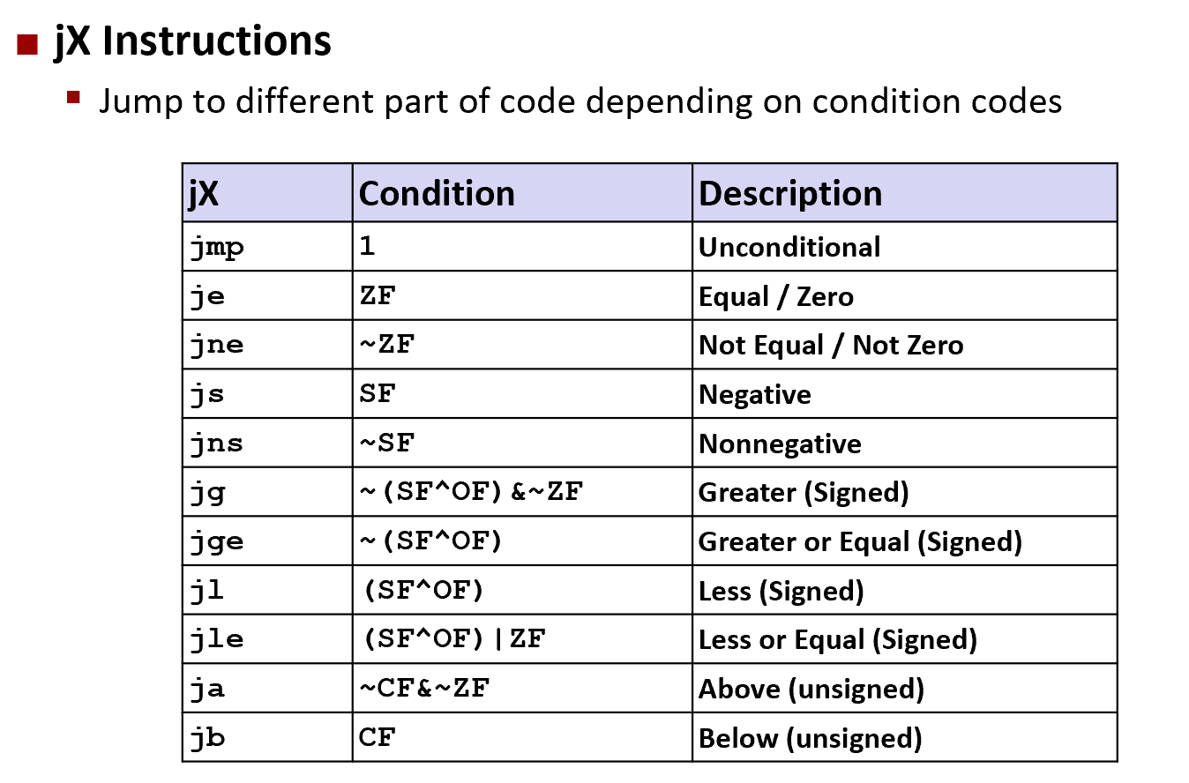The height and width of the screenshot is (783, 1189).
Task: Click the Description column header
Action: click(905, 192)
